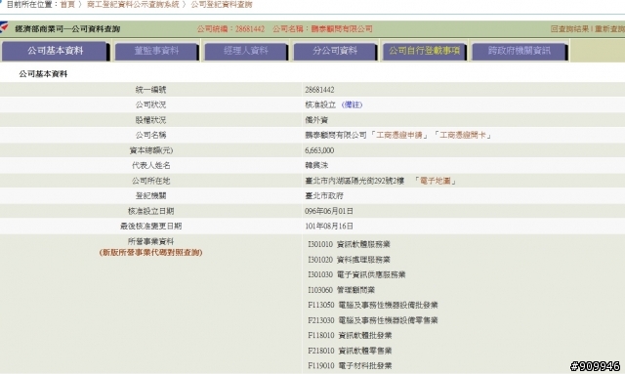Viewport: 625px width, 374px height.
Task: Click the 公司登記資料查詢 breadcrumb
Action: [x=222, y=4]
